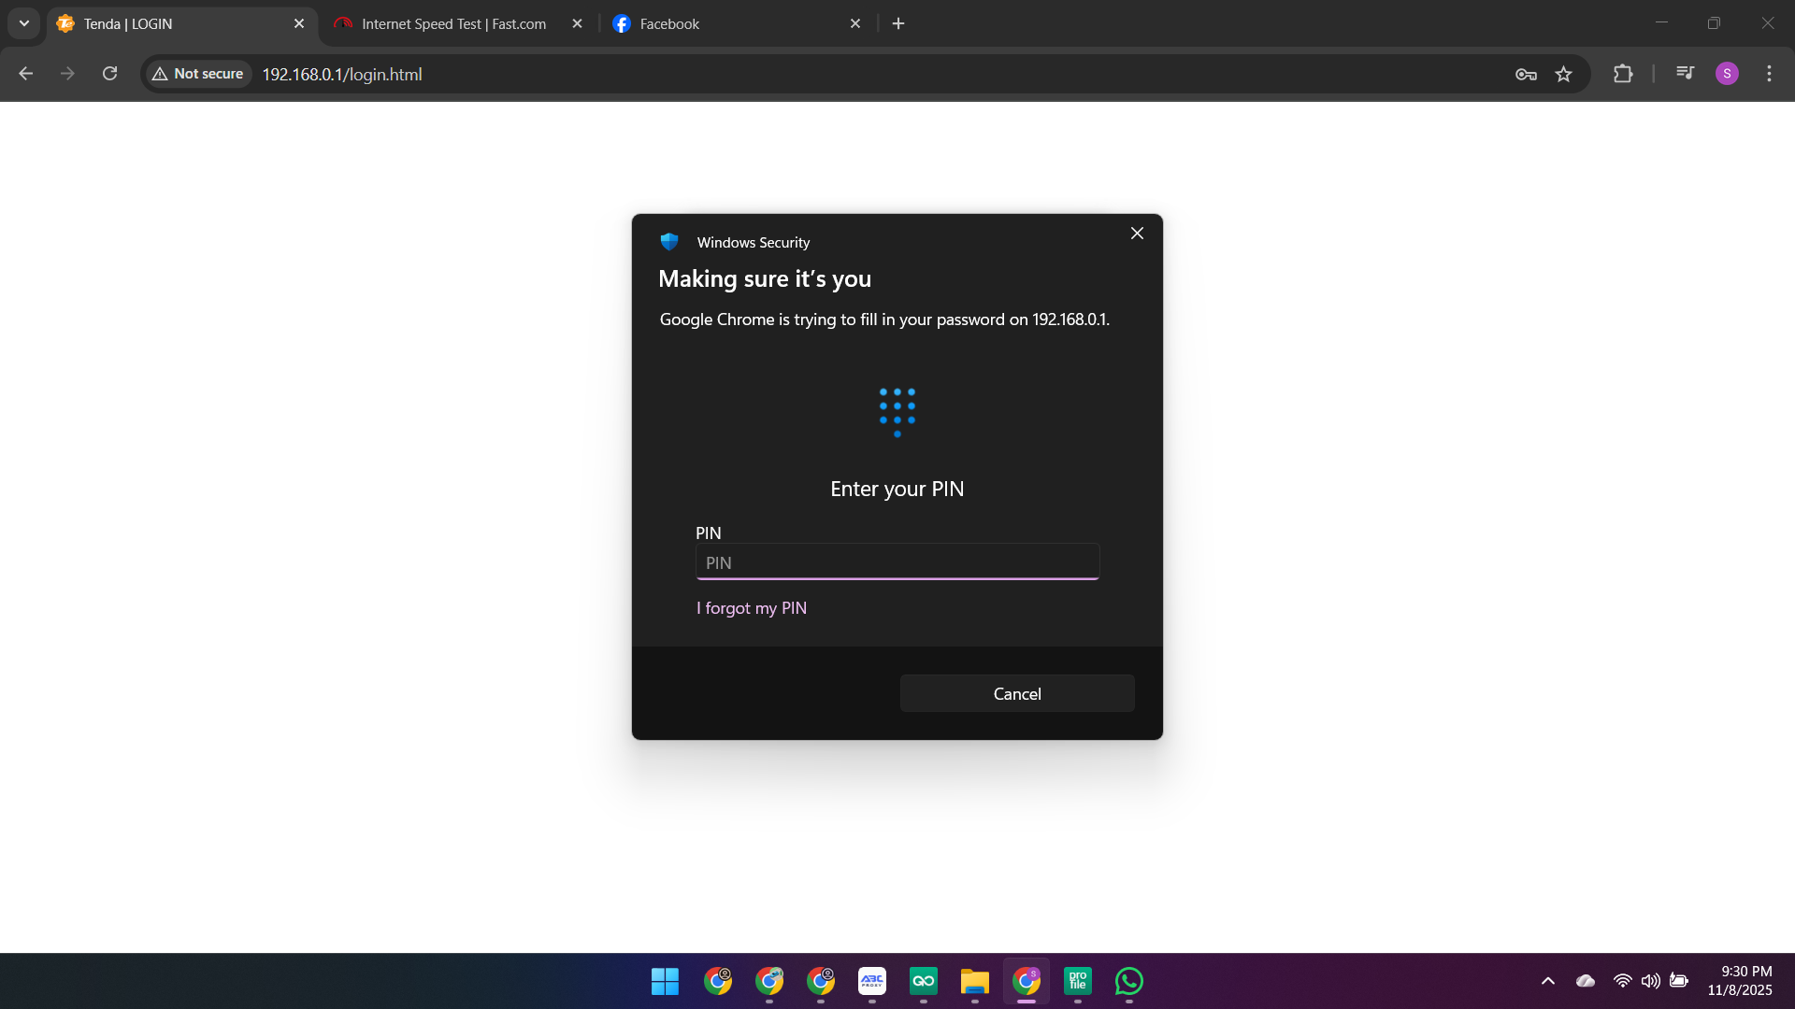
Task: Open File Explorer from taskbar
Action: point(974,981)
